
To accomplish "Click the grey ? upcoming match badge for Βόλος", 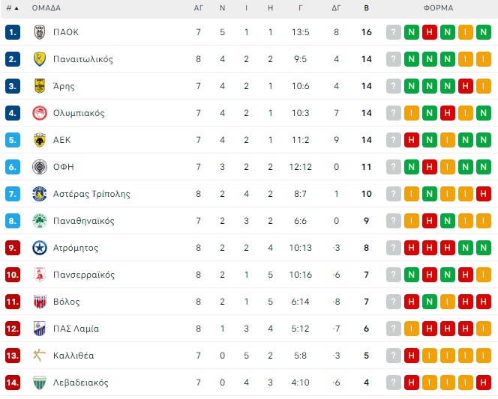I will pyautogui.click(x=394, y=302).
